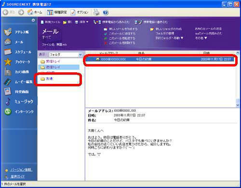This screenshot has height=188, width=241.
Task: Click the 音声ガイド link
Action: click(17, 176)
